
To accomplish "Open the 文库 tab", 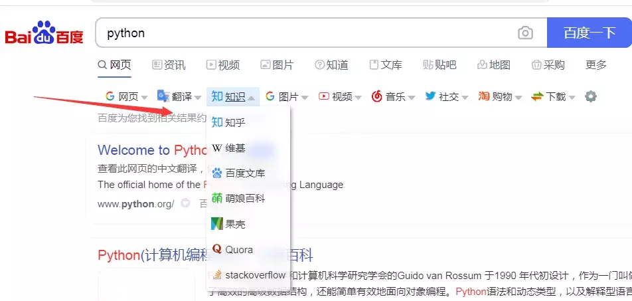I will coord(386,64).
